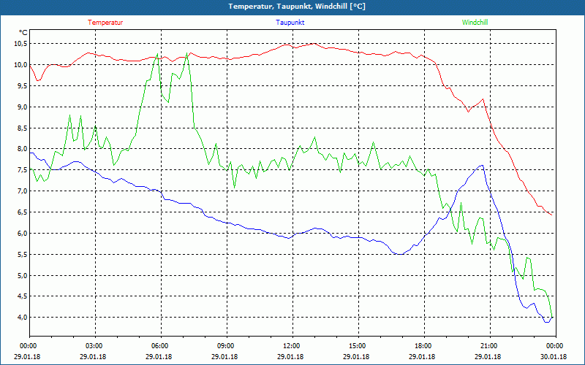The width and height of the screenshot is (585, 365).
Task: Click the 09:00 time axis label
Action: click(x=227, y=346)
